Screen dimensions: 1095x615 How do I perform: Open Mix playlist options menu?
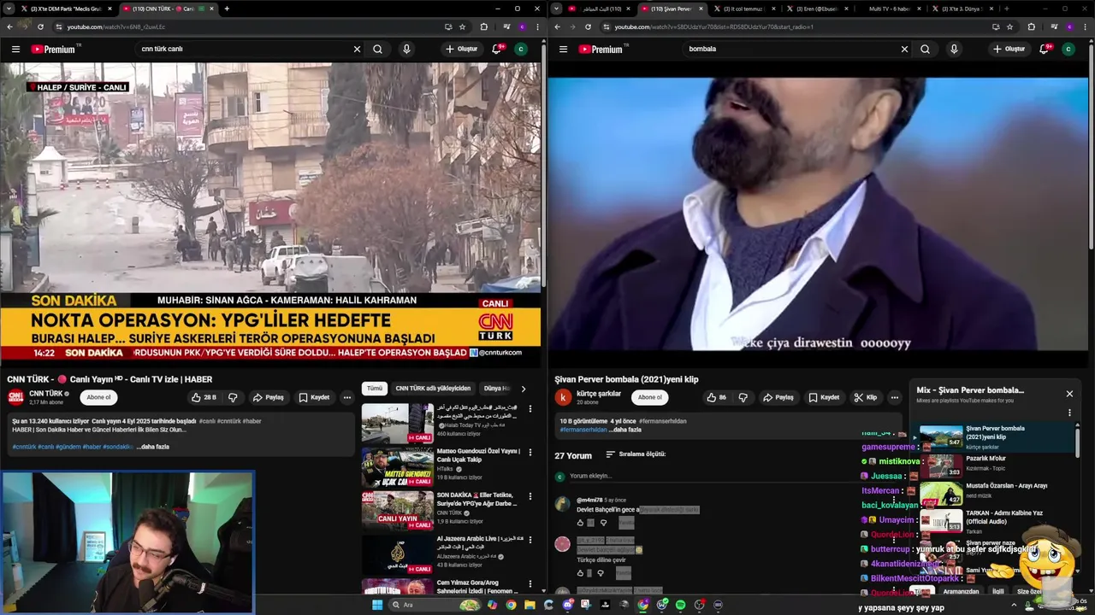(x=1069, y=413)
